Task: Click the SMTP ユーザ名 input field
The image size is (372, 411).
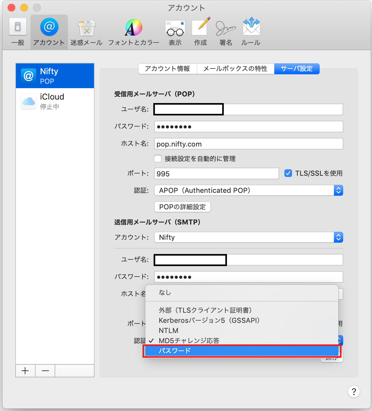Action: tap(249, 260)
